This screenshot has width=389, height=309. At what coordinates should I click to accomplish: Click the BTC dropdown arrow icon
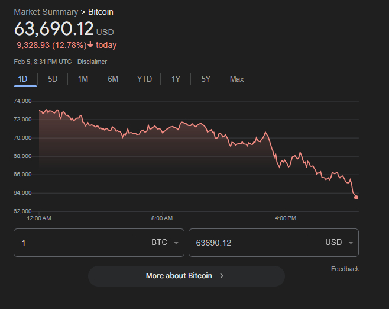click(x=176, y=243)
